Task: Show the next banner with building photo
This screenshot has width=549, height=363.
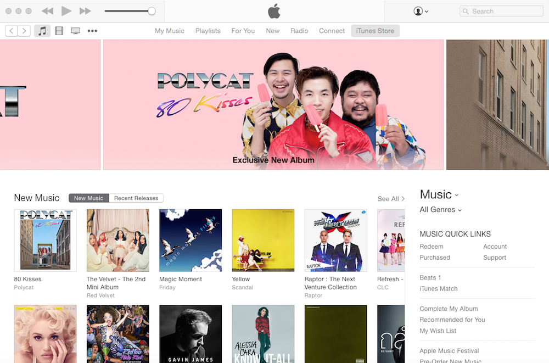Action: pos(497,105)
